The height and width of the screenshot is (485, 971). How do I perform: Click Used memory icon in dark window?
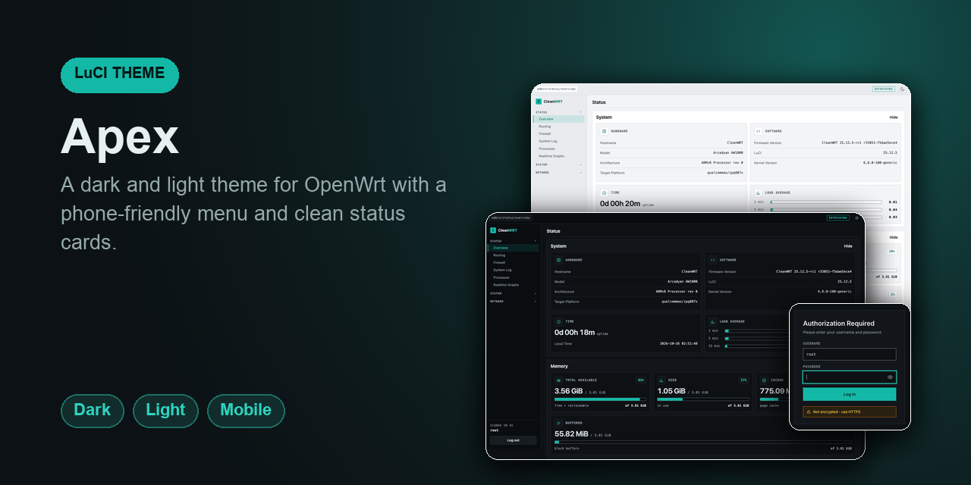tap(661, 380)
